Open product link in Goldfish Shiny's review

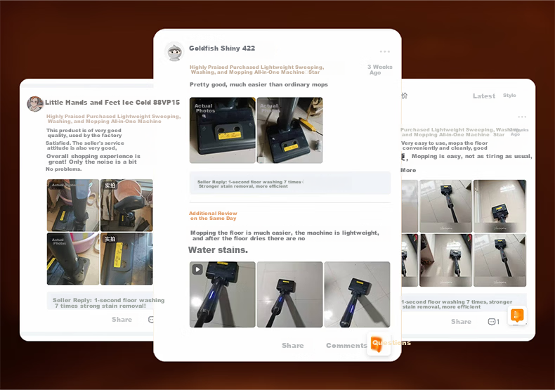point(256,70)
